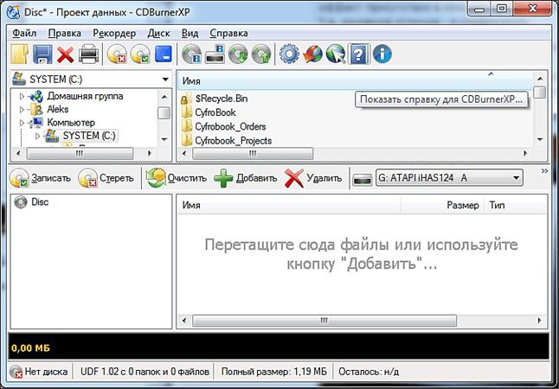Click the 0,00 МБ disc capacity bar
Viewport: 559px width, 389px height.
pyautogui.click(x=279, y=347)
